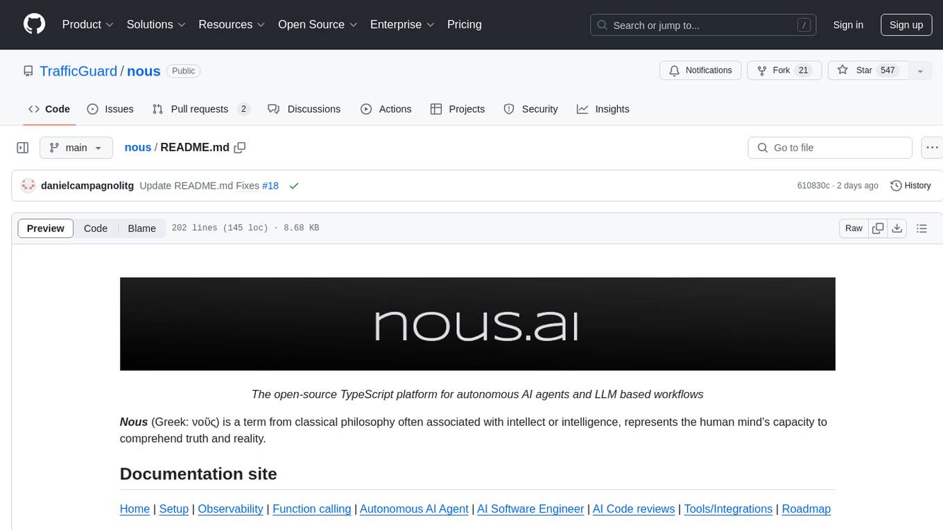Click the Sign in link

848,25
